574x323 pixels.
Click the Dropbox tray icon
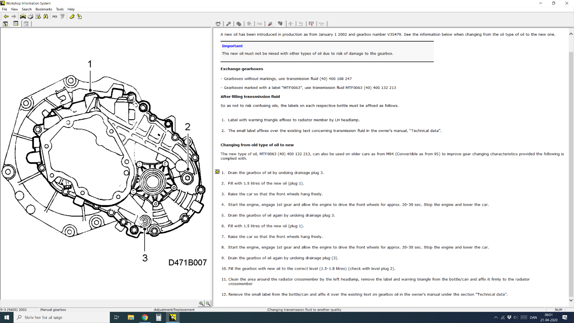coord(509,317)
